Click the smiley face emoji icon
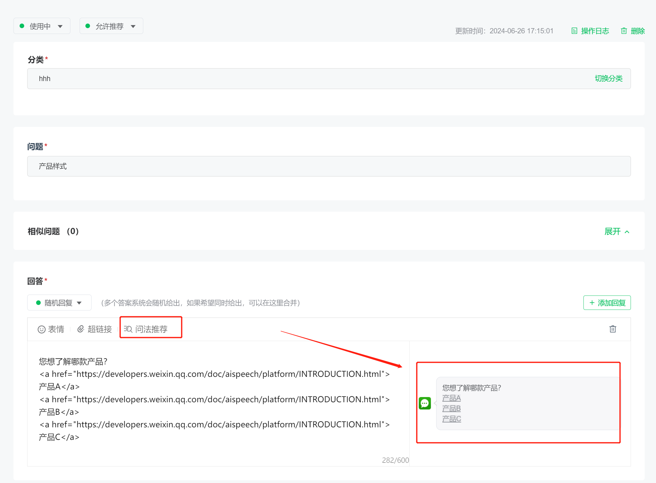656x483 pixels. (42, 329)
